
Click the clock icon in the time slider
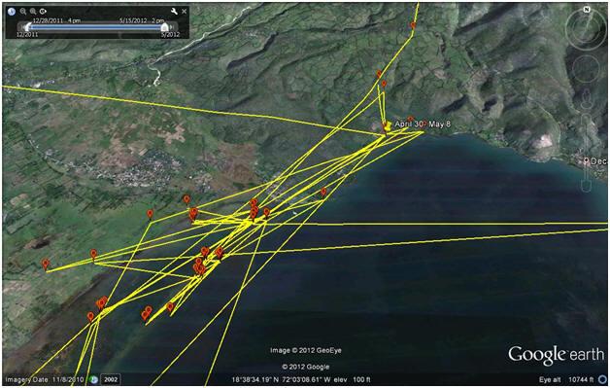[12, 12]
